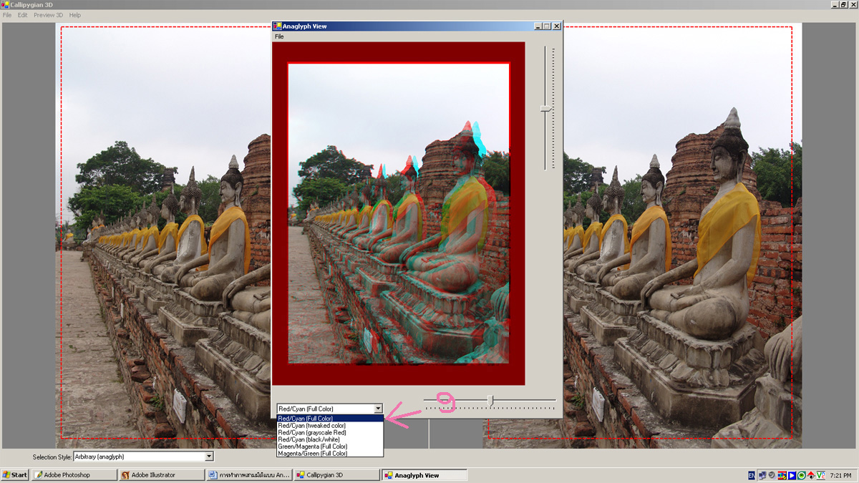The width and height of the screenshot is (859, 483).
Task: Click the EN language indicator icon
Action: (752, 475)
